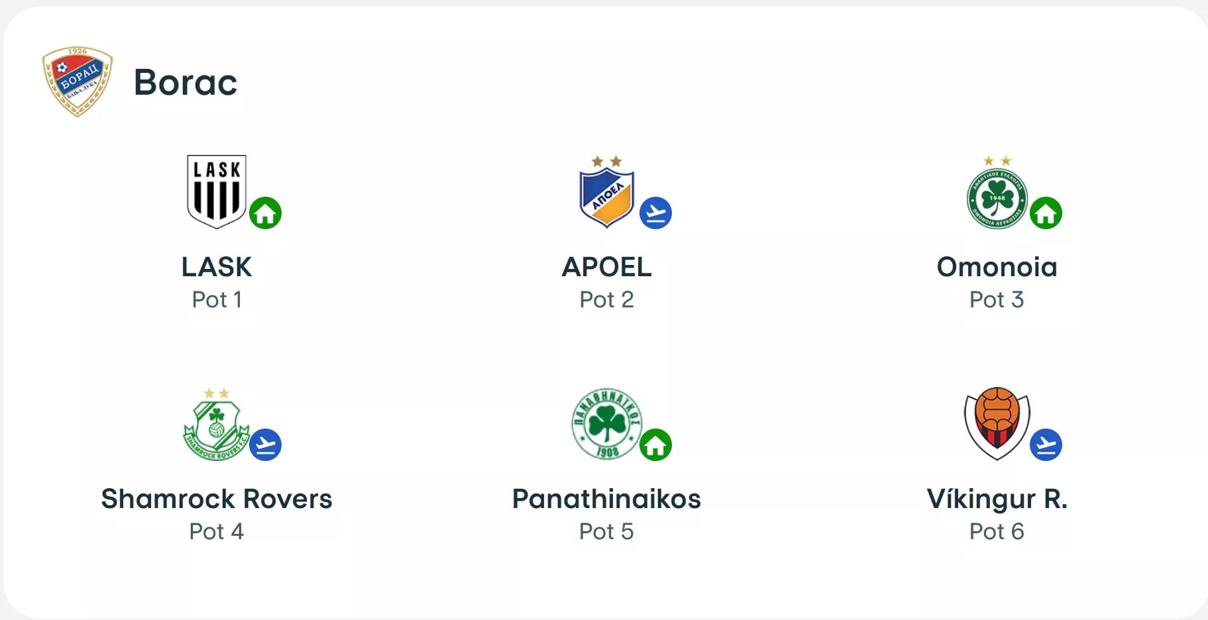Click the Shamrock Rovers team name
This screenshot has height=620, width=1208.
tap(217, 499)
